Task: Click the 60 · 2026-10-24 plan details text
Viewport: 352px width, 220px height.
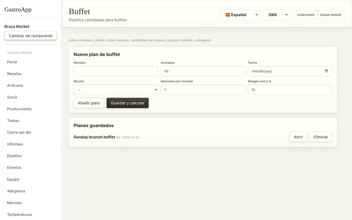Action: pyautogui.click(x=128, y=137)
